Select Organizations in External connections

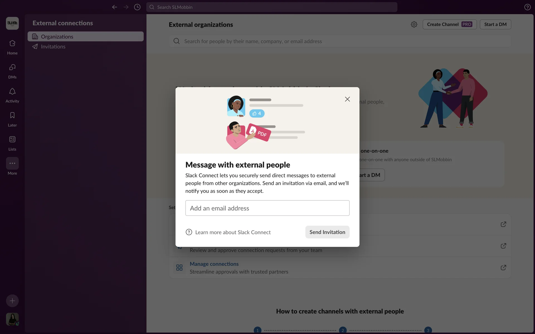85,36
